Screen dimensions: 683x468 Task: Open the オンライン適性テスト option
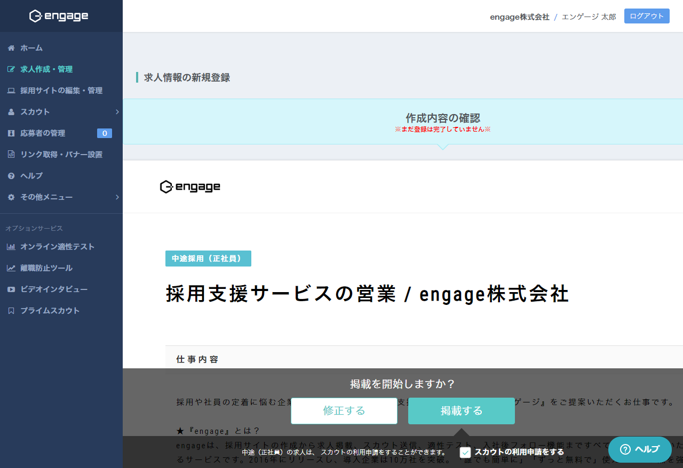(x=61, y=247)
